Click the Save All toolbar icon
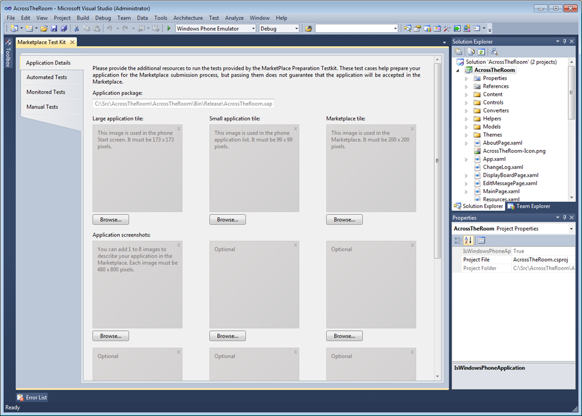This screenshot has height=416, width=582. pyautogui.click(x=64, y=28)
